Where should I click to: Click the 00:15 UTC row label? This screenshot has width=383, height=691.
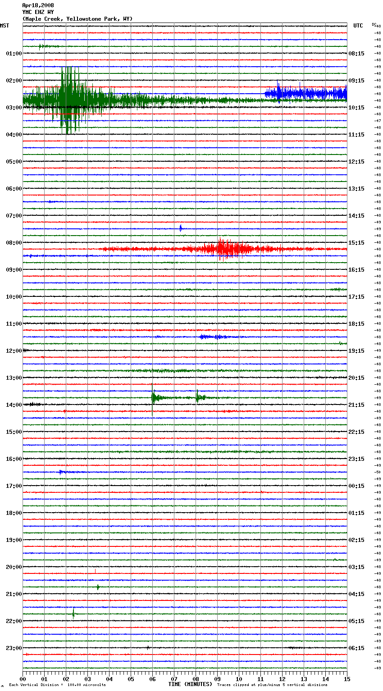tap(356, 486)
